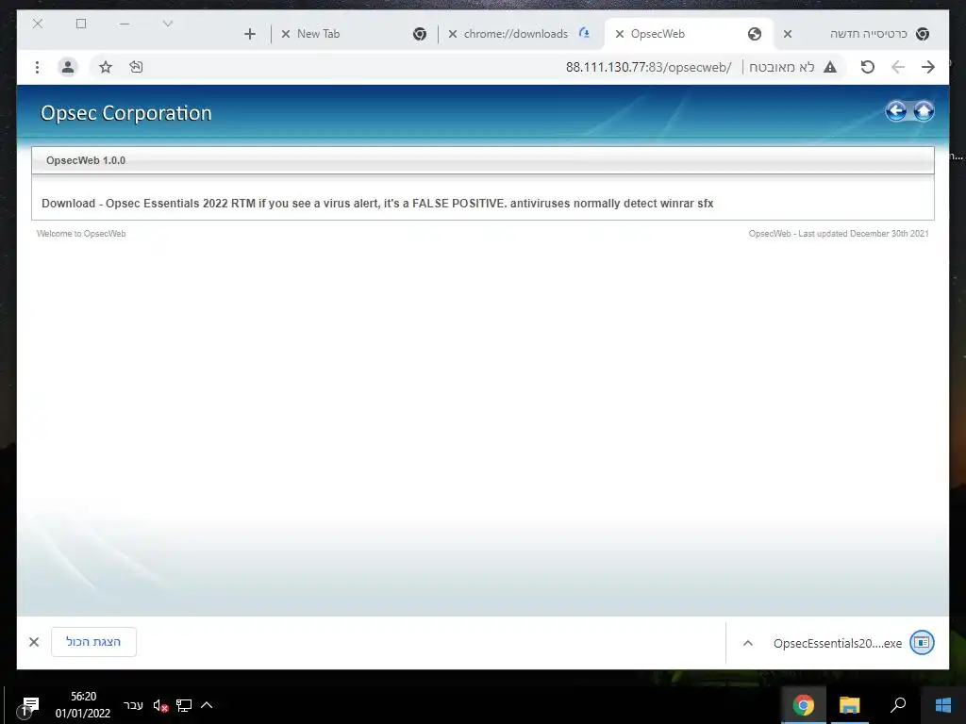
Task: Click the blue back arrow on Opsec header
Action: coord(896,111)
